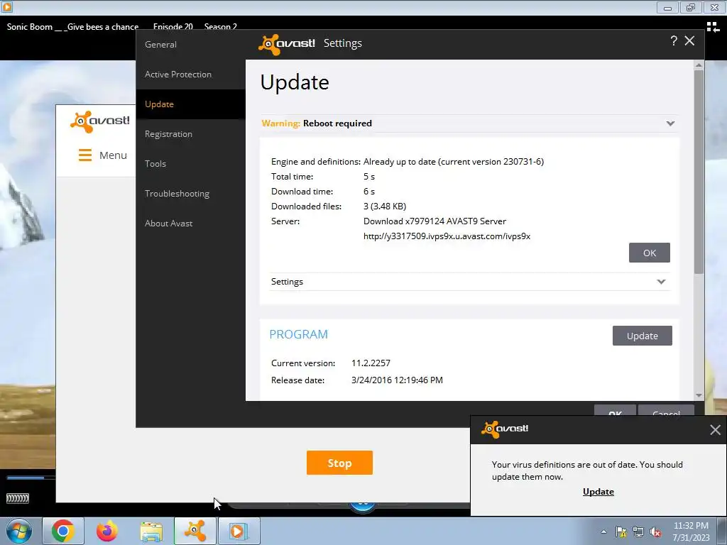Open Firefox from the taskbar
727x545 pixels.
[x=107, y=531]
